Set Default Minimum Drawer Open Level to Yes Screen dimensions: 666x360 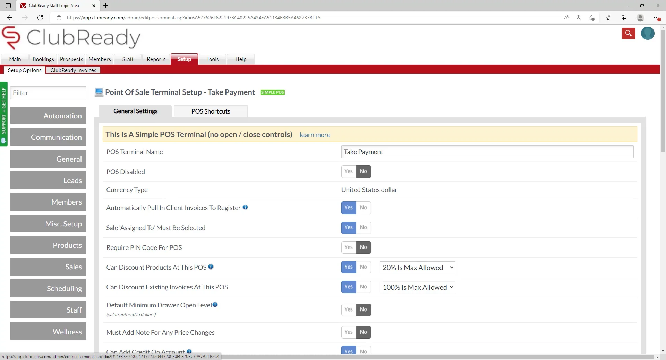tap(349, 309)
